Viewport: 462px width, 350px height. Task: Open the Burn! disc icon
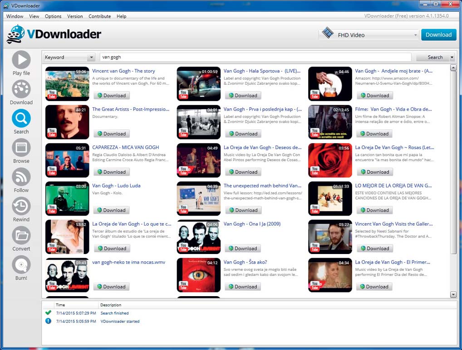tap(21, 265)
